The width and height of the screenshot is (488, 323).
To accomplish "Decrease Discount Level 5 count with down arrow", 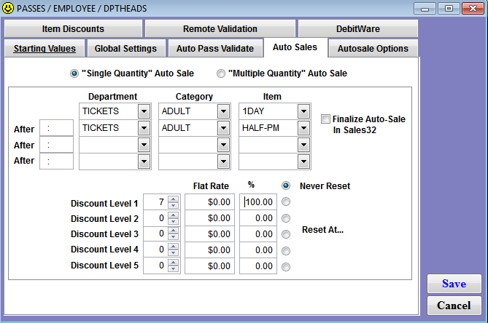I will 174,269.
